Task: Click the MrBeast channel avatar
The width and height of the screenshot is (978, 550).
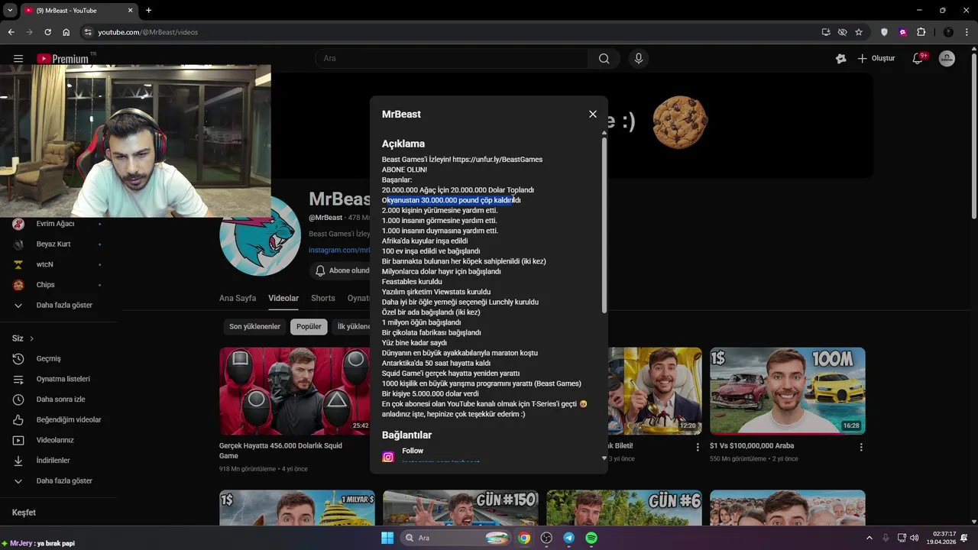Action: [260, 236]
